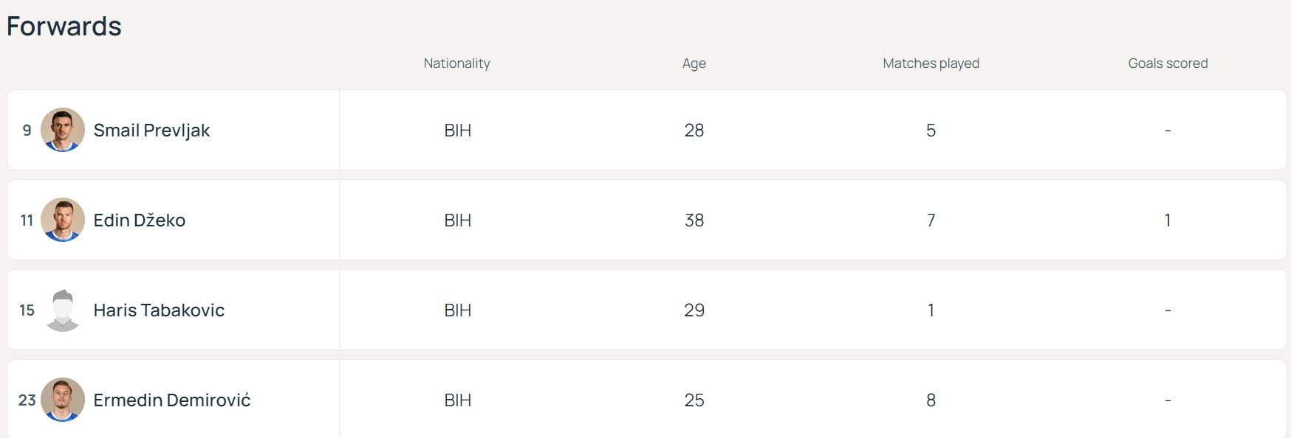Click Ermedin Demirović's player photo
Image resolution: width=1291 pixels, height=438 pixels.
pyautogui.click(x=63, y=400)
